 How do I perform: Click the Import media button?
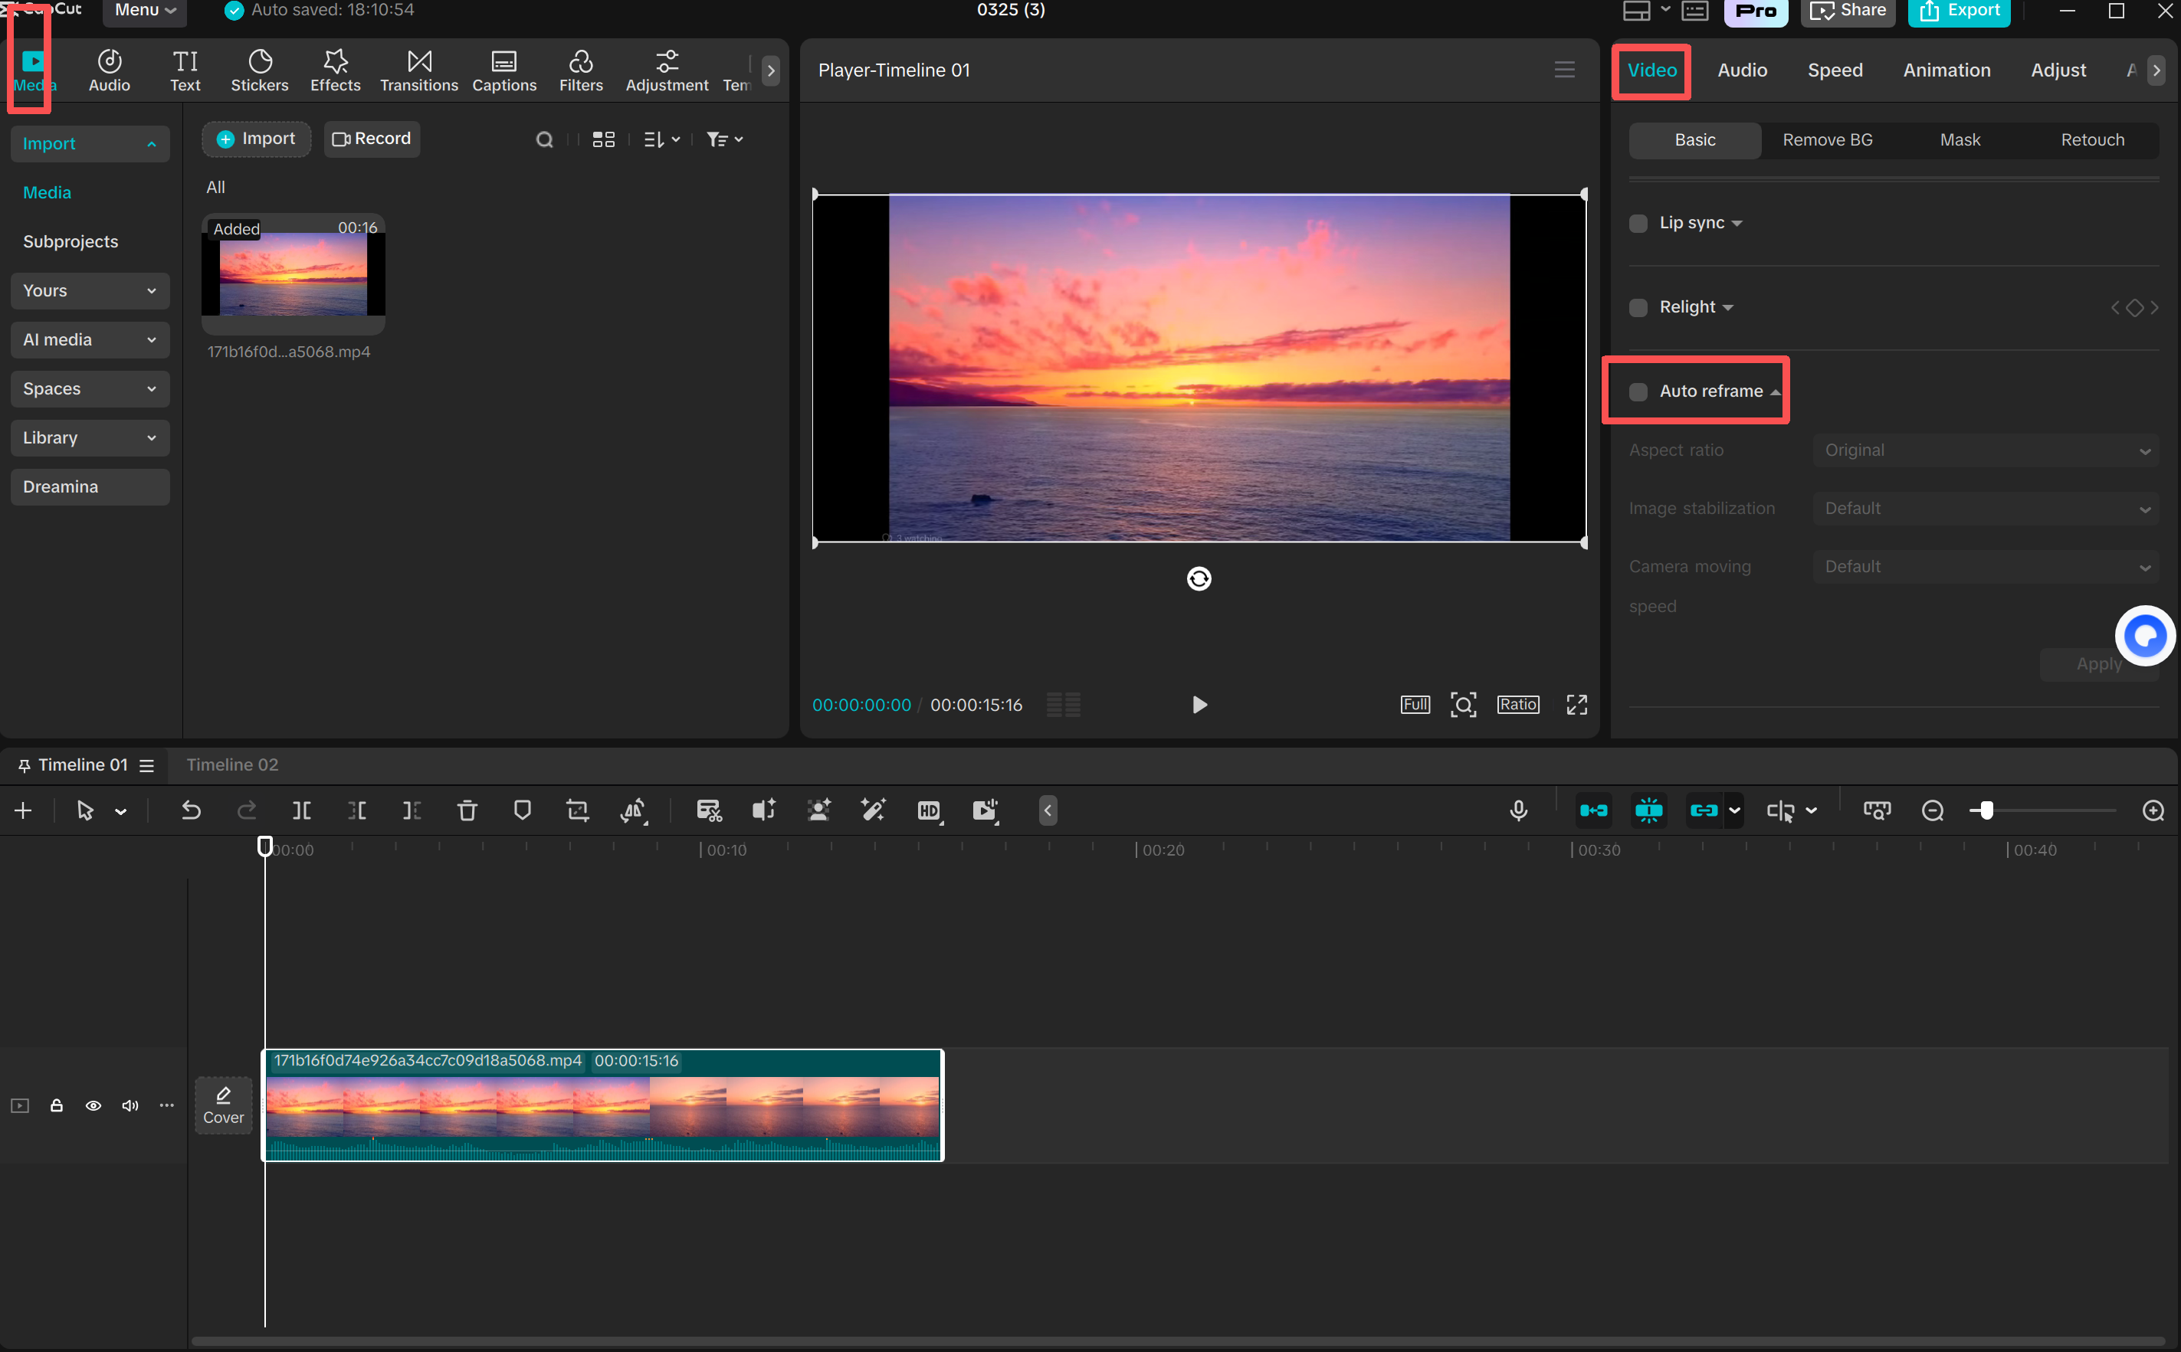256,139
